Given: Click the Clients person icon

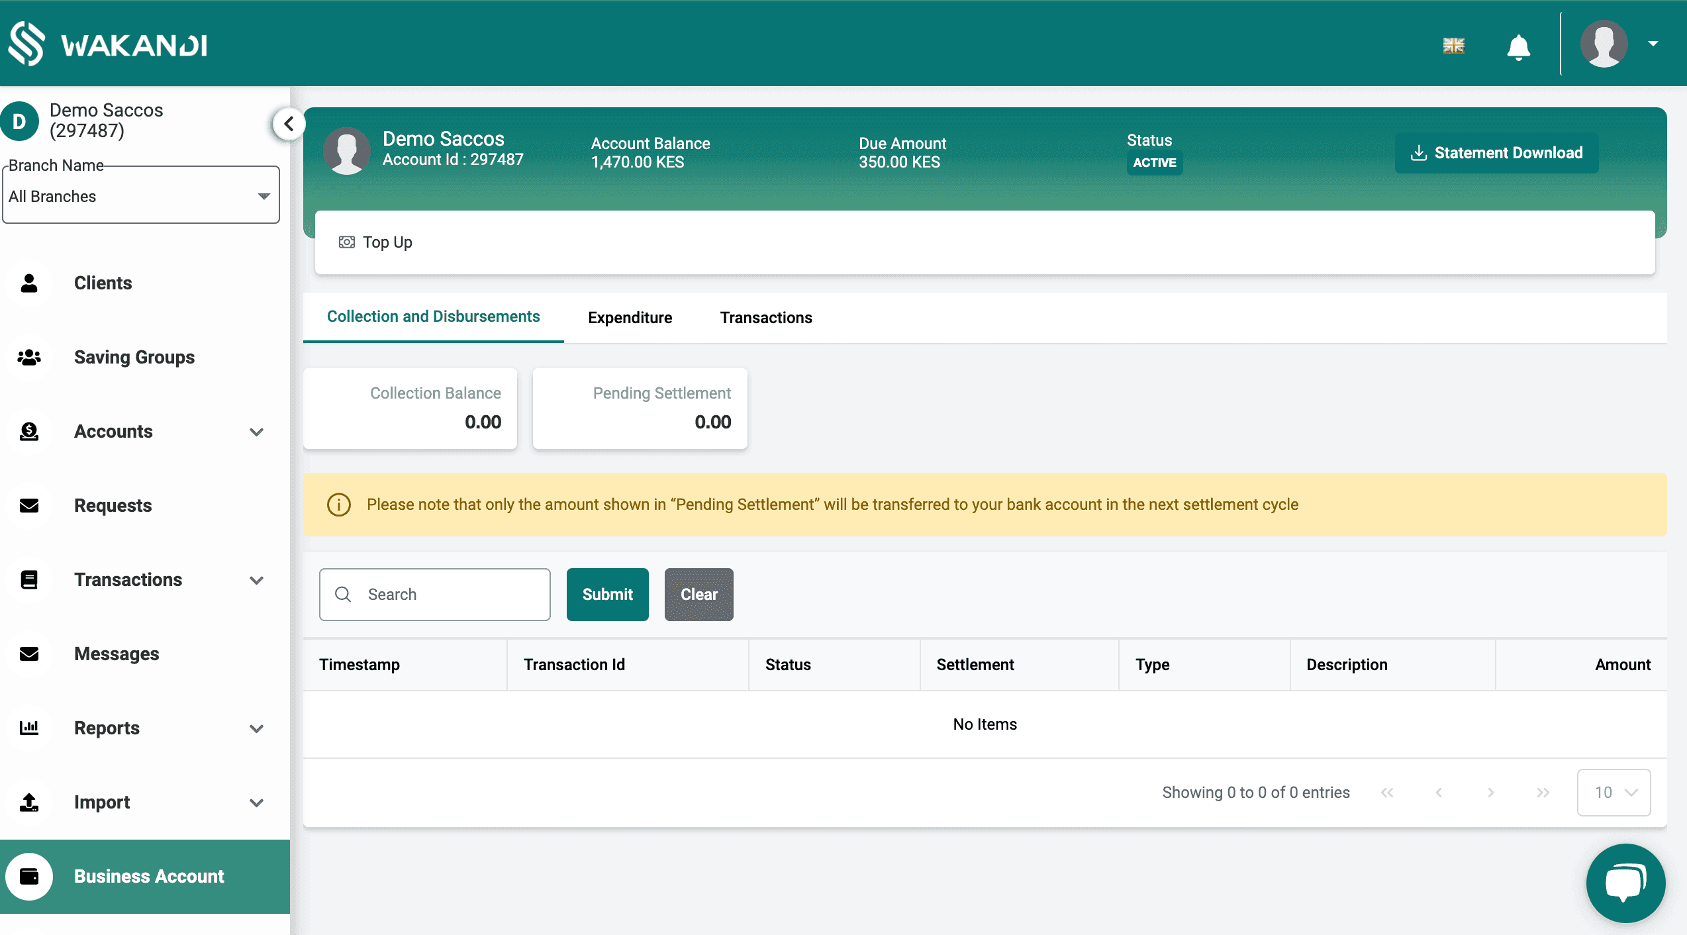Looking at the screenshot, I should [x=29, y=283].
